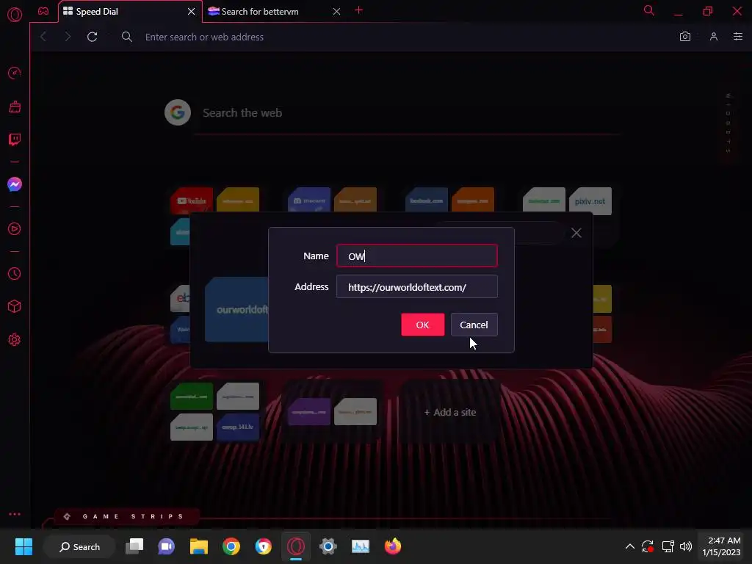This screenshot has height=564, width=752.
Task: Open Extensions cube icon in sidebar
Action: [x=15, y=306]
